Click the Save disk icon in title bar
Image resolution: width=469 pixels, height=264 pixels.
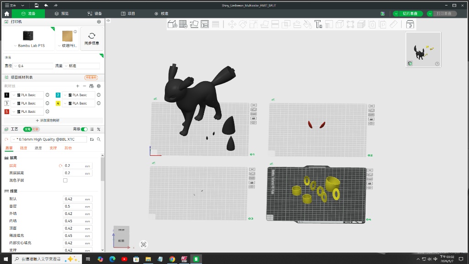point(37,5)
